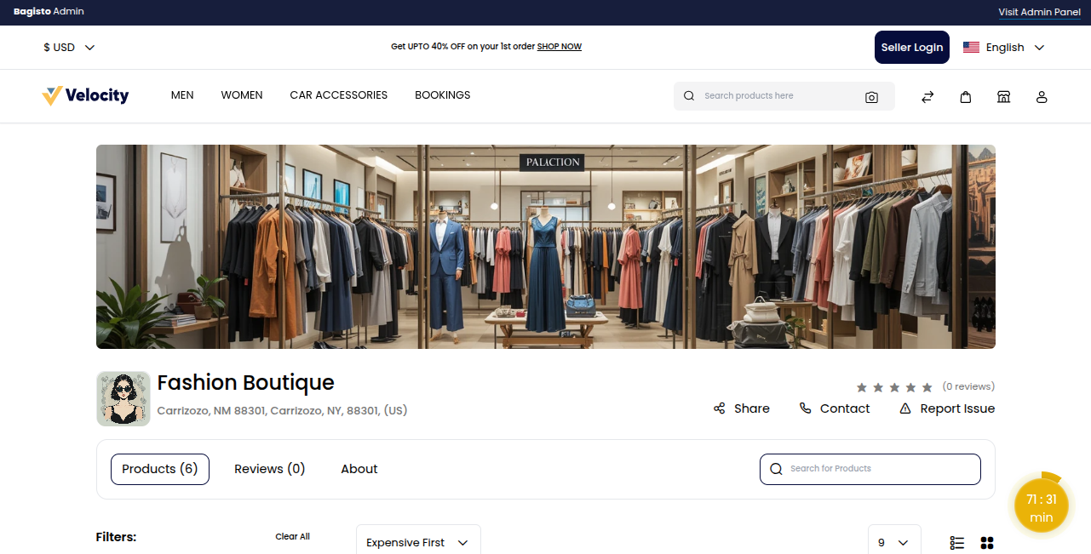
Task: Click the compare products arrows icon
Action: (927, 96)
